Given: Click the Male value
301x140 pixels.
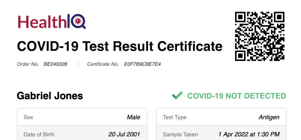Looking at the screenshot, I should [134, 117].
